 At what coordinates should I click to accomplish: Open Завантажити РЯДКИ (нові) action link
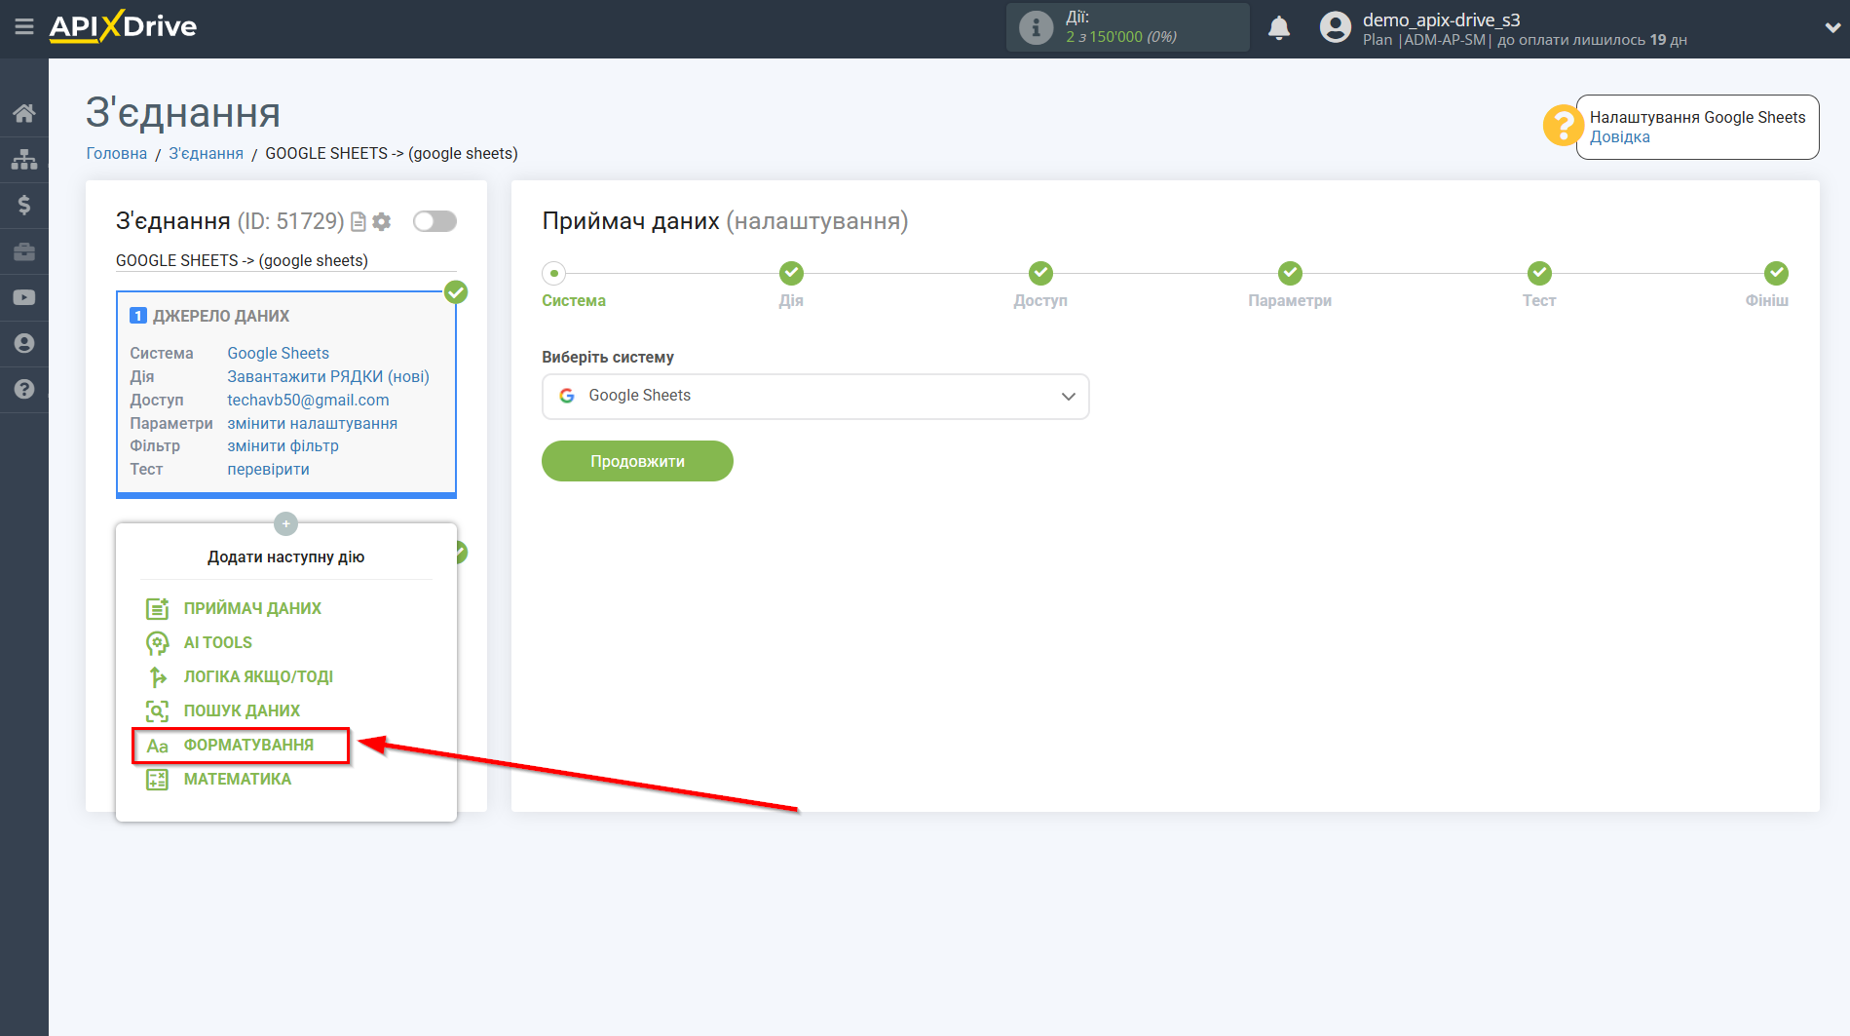(x=328, y=377)
